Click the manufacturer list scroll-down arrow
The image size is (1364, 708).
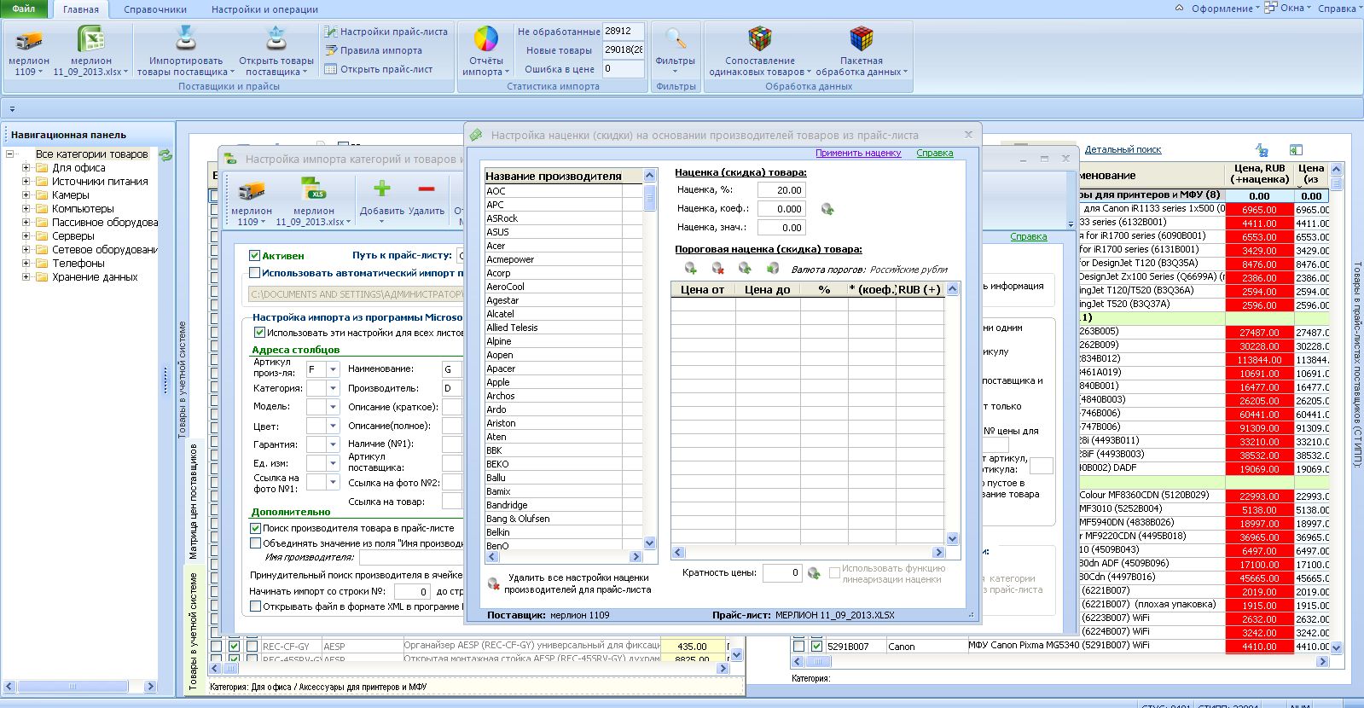click(649, 543)
